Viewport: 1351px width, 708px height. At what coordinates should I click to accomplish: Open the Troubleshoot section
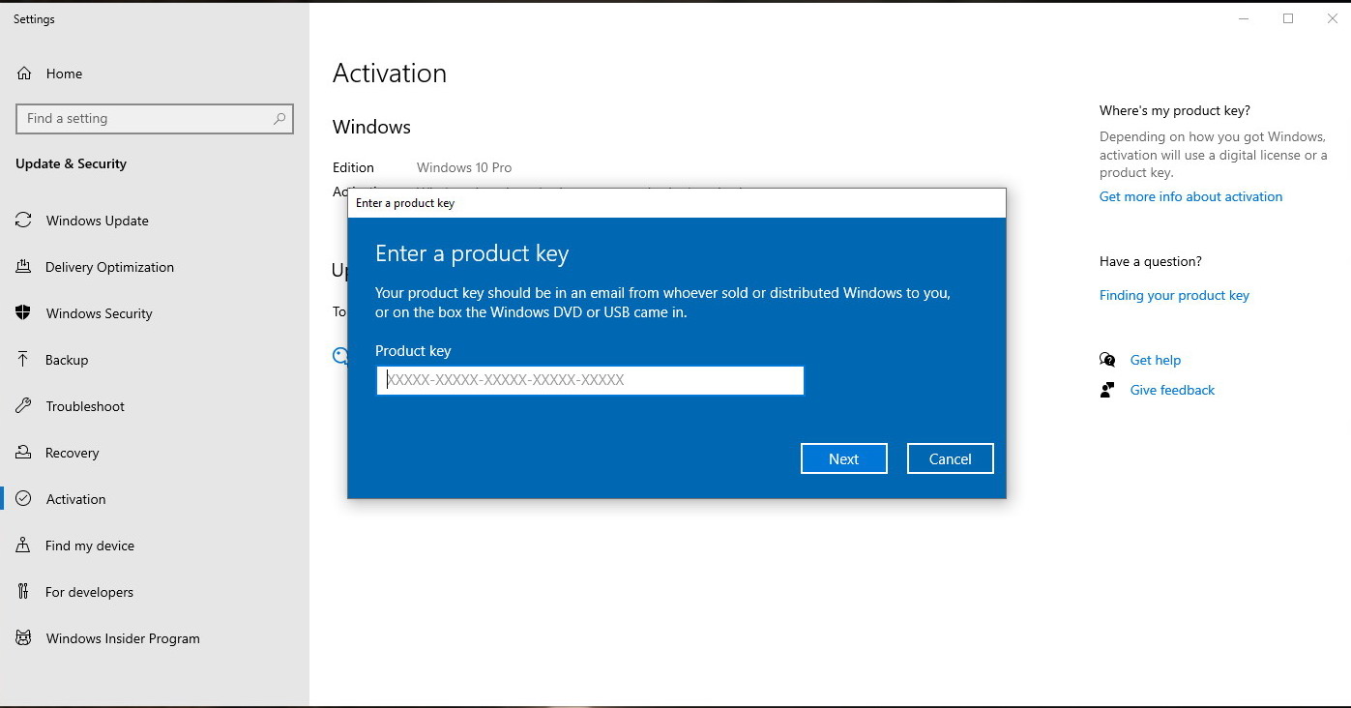[x=155, y=406]
